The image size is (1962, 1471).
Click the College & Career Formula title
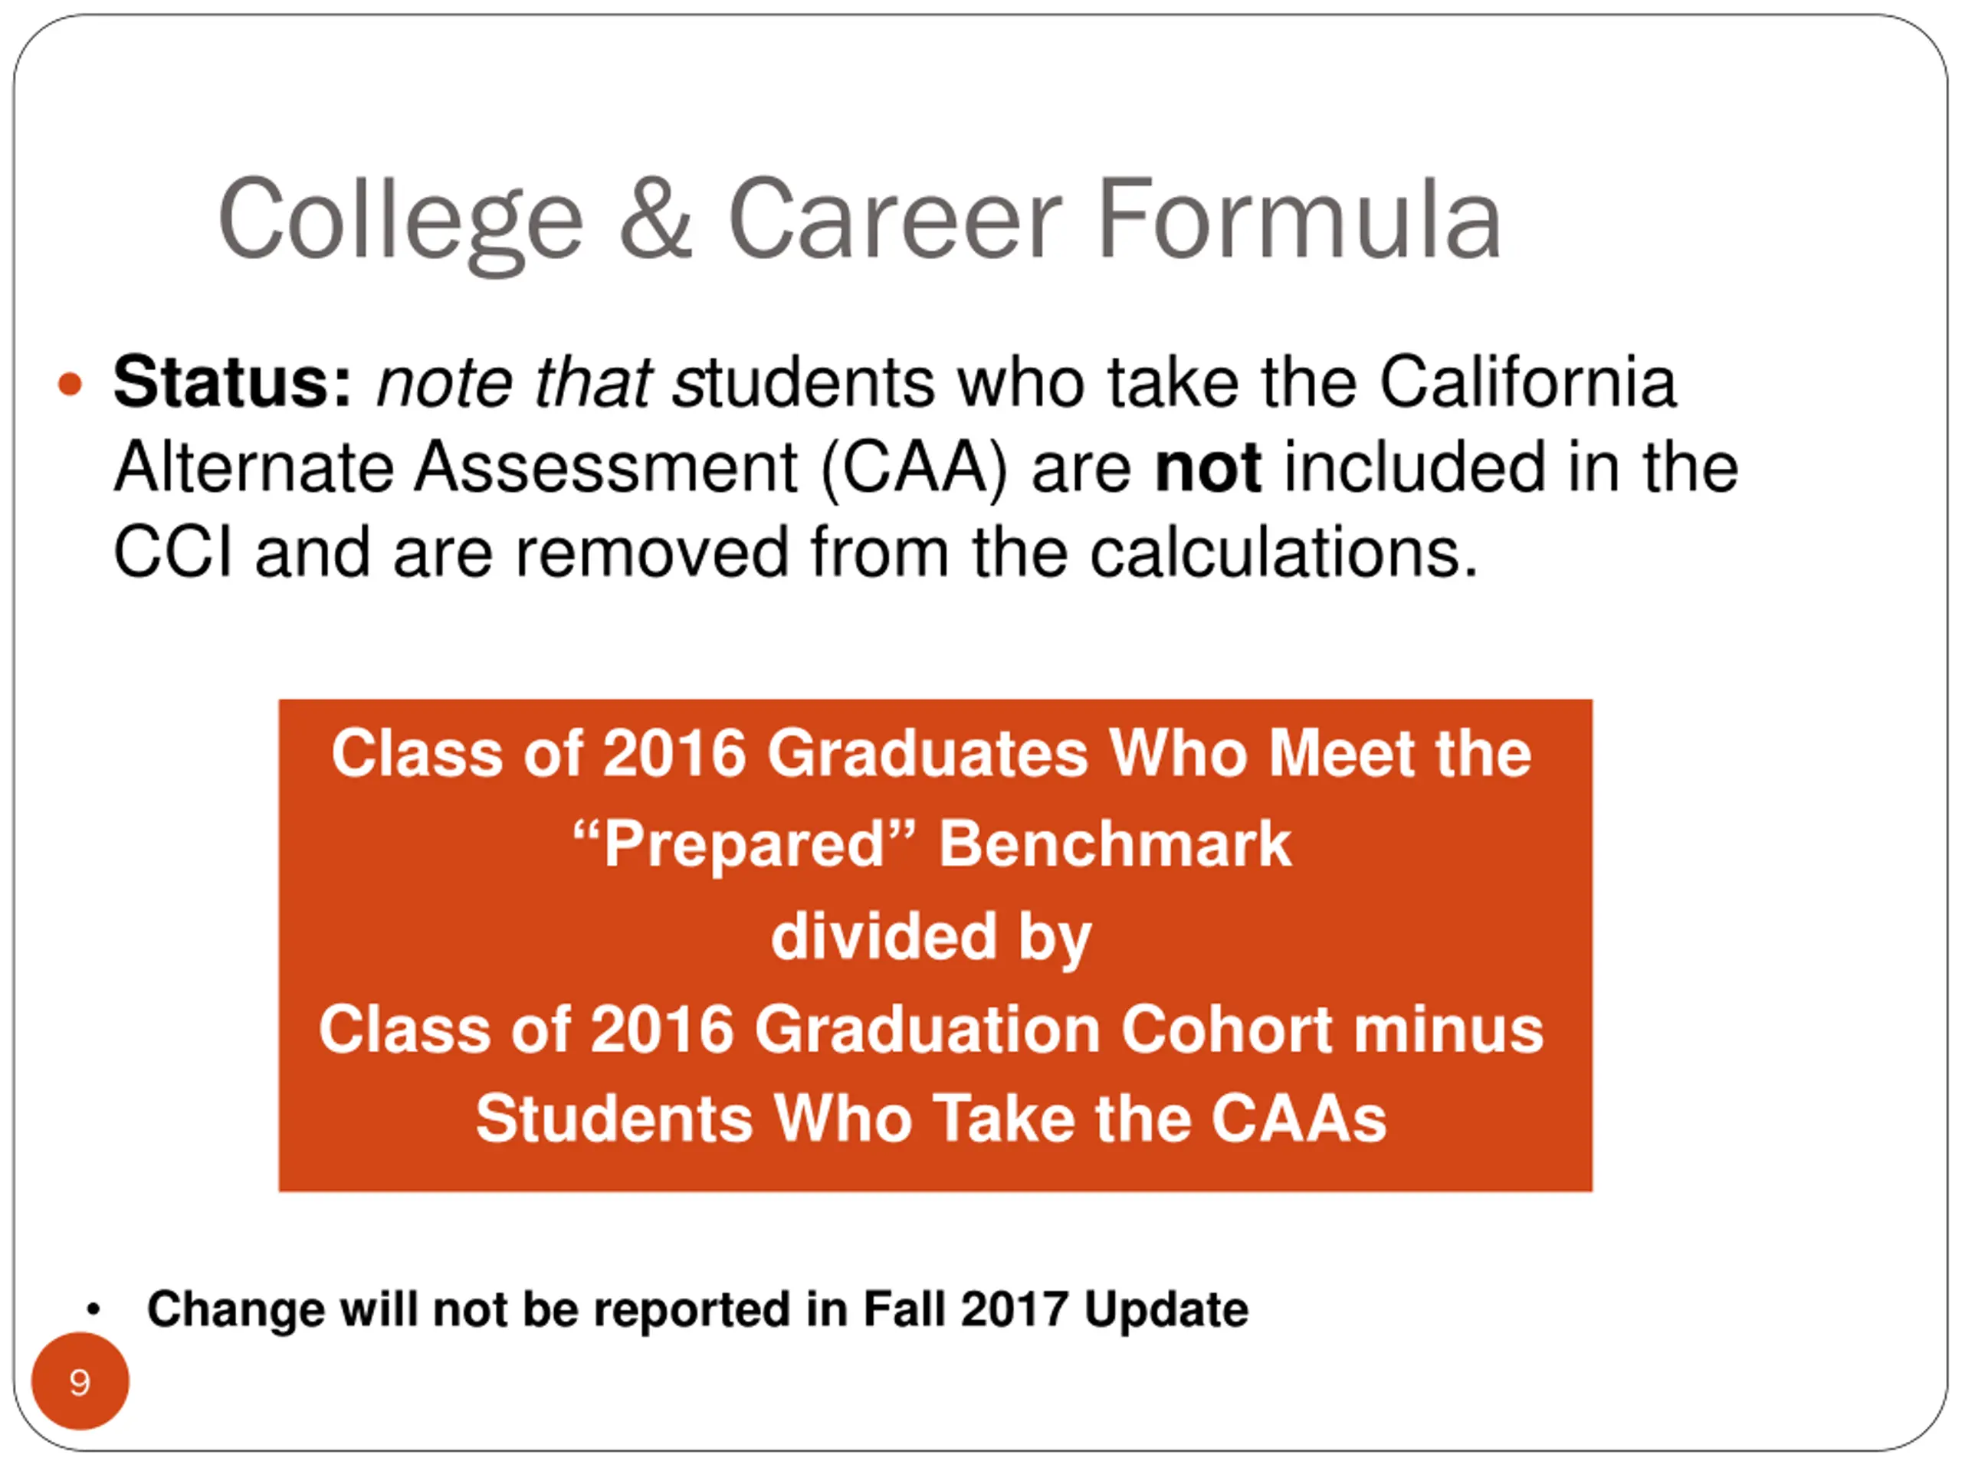pos(858,219)
